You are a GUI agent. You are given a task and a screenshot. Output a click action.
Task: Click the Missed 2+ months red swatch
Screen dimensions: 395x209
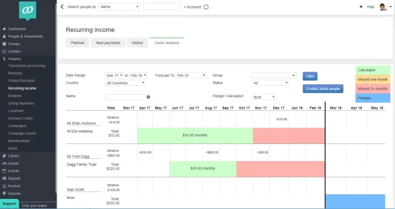click(373, 89)
